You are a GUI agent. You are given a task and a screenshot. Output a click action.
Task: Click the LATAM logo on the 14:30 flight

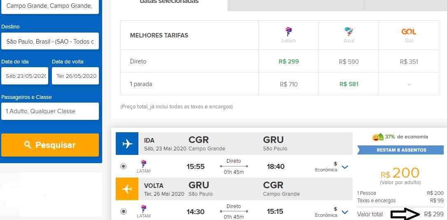[144, 209]
